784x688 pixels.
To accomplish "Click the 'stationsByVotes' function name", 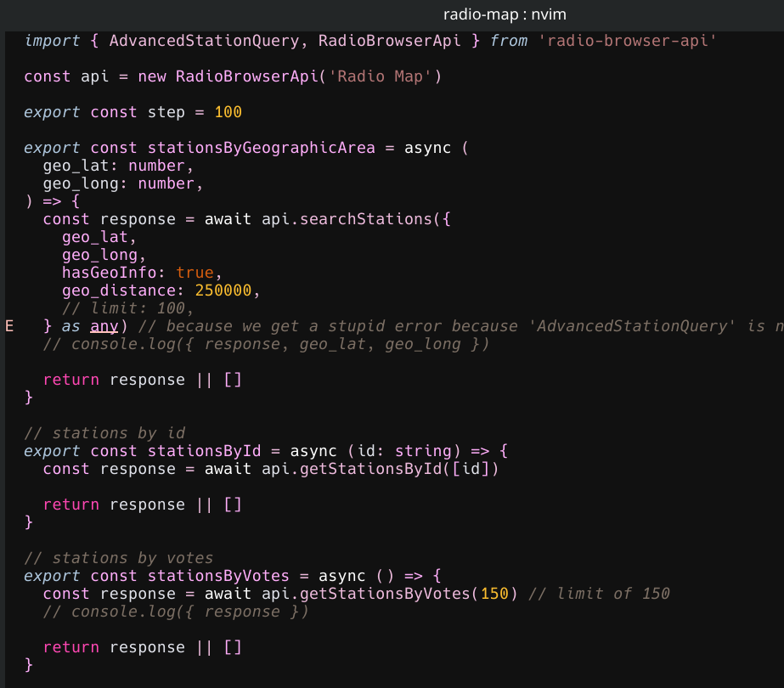I will (x=218, y=576).
